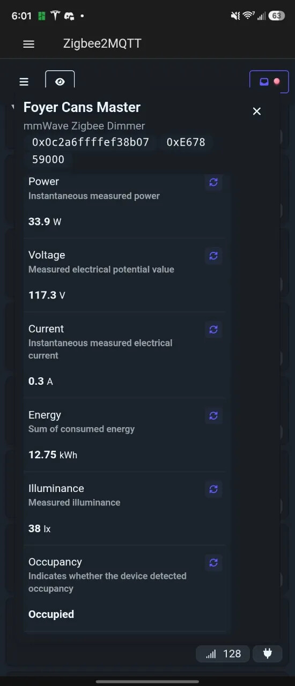
Task: Toggle the eye visibility button
Action: [x=60, y=81]
